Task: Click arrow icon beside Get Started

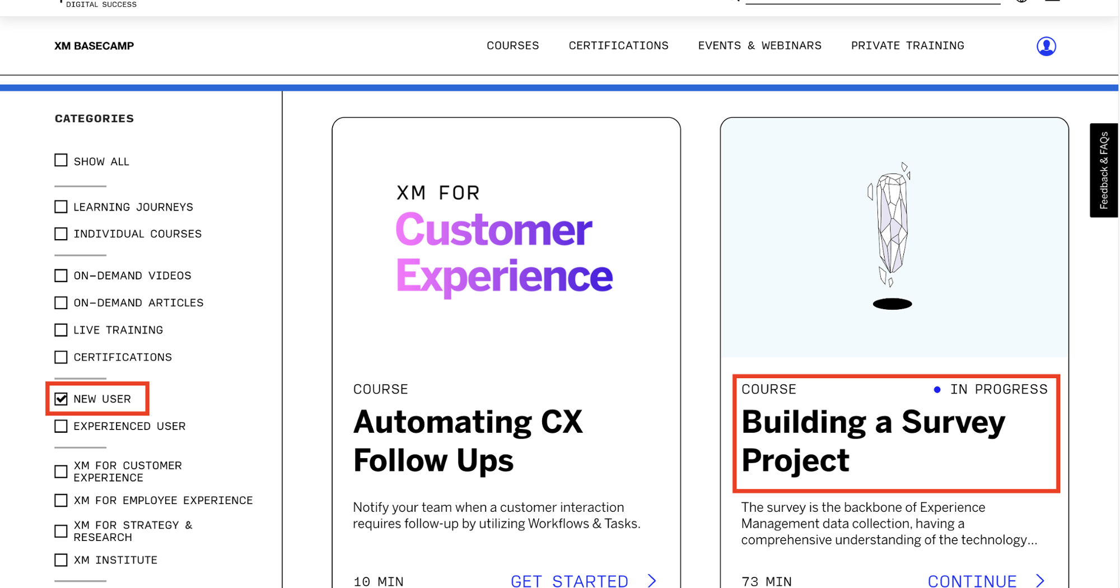Action: point(652,580)
